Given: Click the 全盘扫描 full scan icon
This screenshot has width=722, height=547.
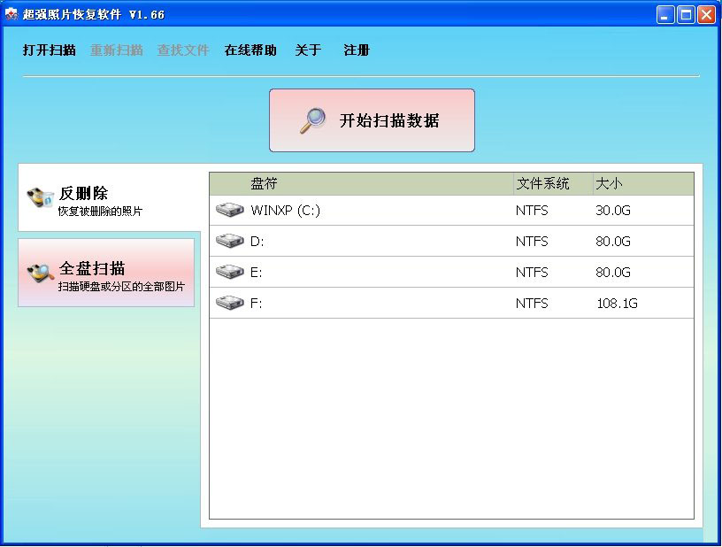Looking at the screenshot, I should tap(41, 273).
